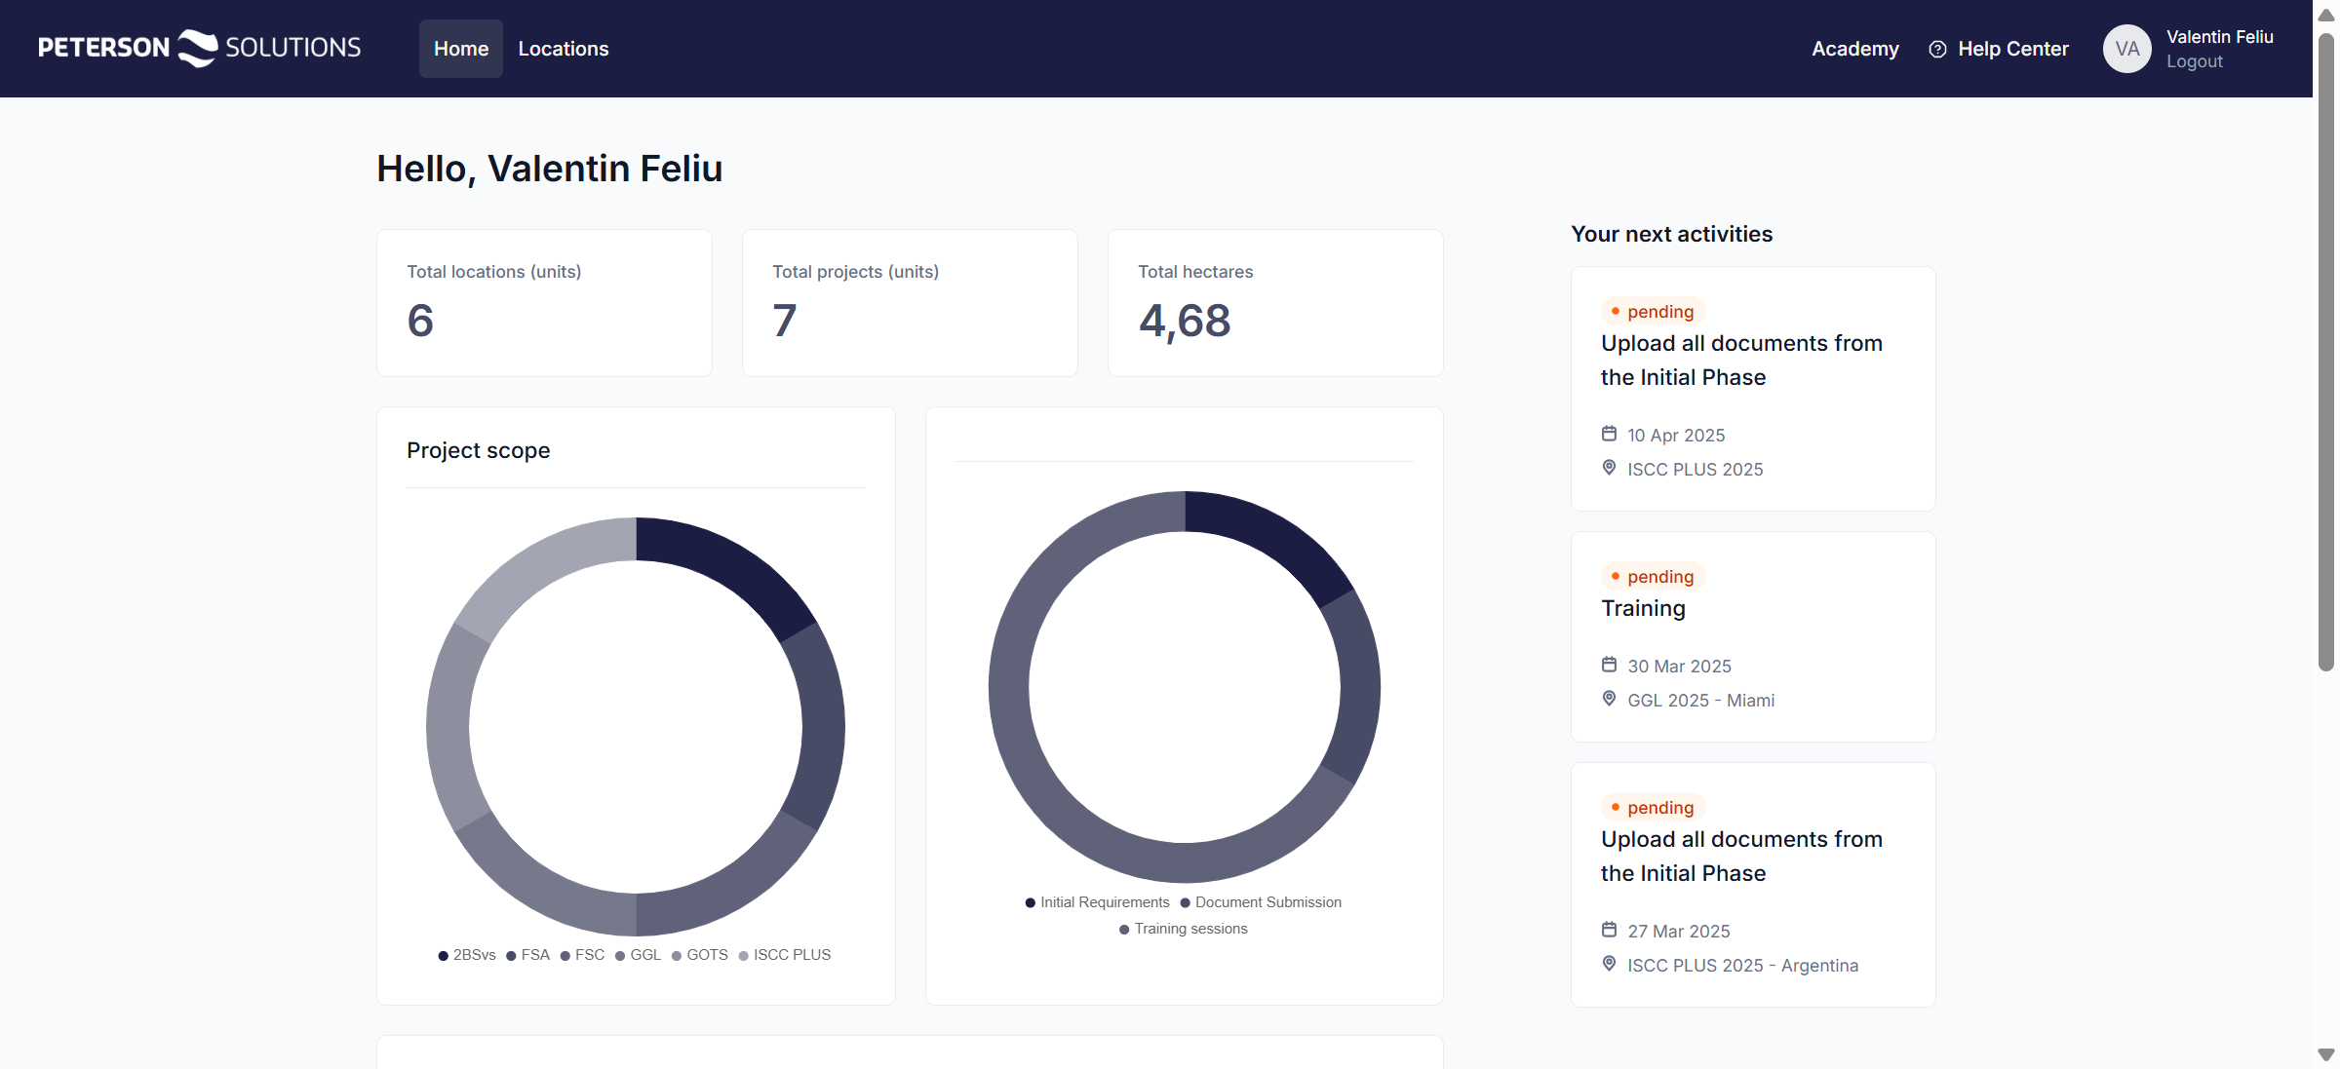Click the Help Center question mark icon
This screenshot has width=2340, height=1069.
tap(1937, 49)
